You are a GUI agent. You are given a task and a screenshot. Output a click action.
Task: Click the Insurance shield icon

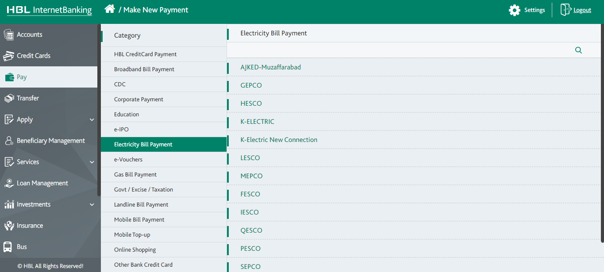(8, 226)
